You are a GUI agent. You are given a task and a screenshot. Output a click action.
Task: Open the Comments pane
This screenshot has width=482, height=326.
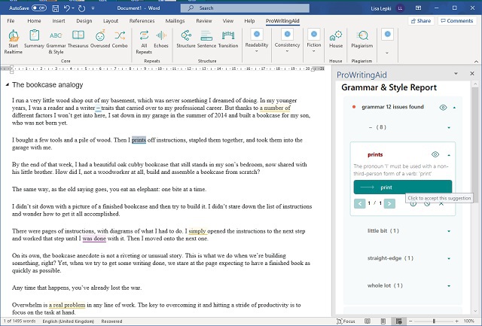457,21
